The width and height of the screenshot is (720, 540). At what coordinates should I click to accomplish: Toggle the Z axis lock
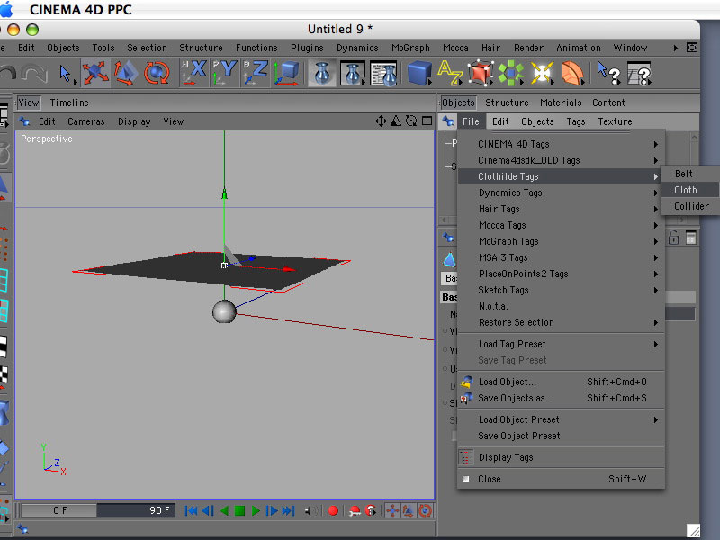click(x=256, y=72)
